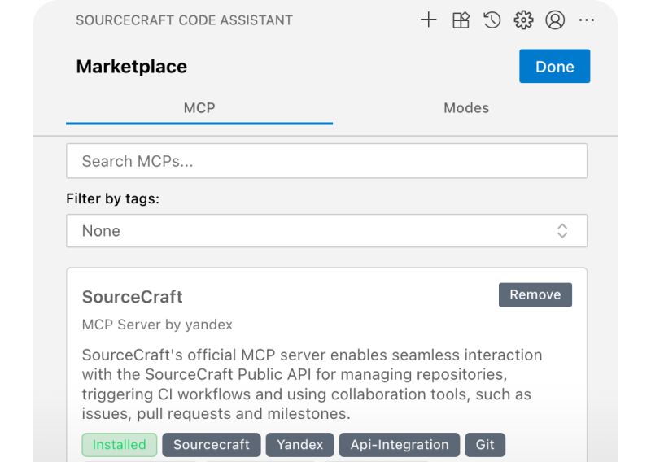This screenshot has height=462, width=651.
Task: Open settings via the gear icon
Action: pyautogui.click(x=523, y=20)
